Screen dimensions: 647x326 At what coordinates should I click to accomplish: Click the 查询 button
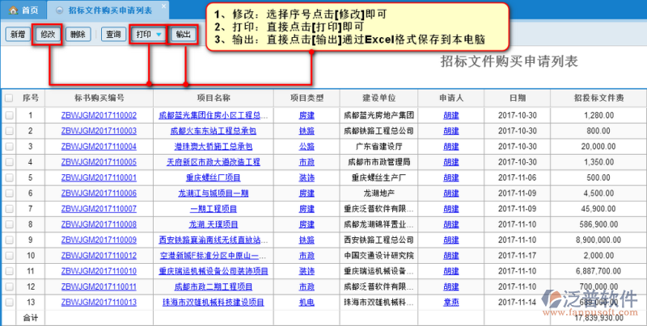113,35
